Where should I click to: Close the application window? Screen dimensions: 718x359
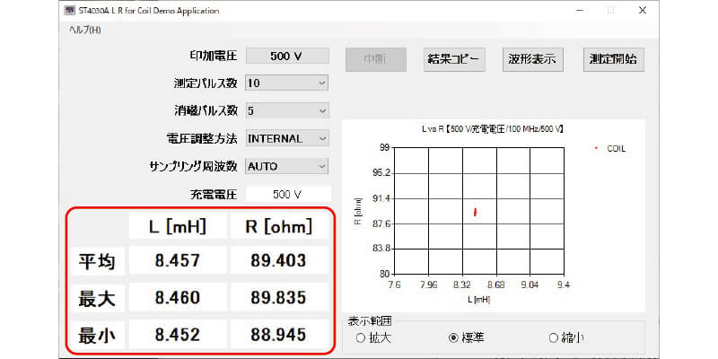point(641,11)
